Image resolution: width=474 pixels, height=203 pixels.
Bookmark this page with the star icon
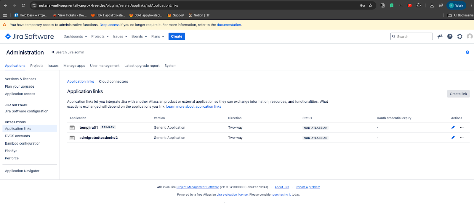click(370, 5)
